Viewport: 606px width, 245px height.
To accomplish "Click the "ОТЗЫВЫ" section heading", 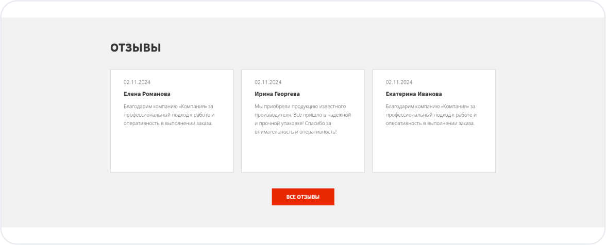I will pyautogui.click(x=136, y=48).
